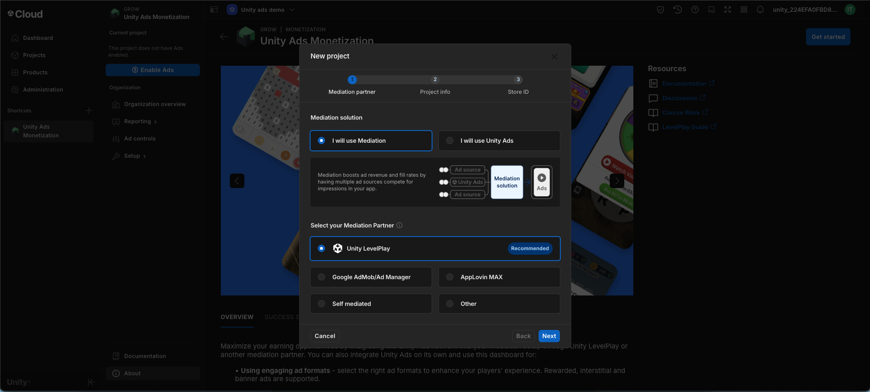Open the help question mark icon
Viewport: 870px width, 392px height.
(x=695, y=10)
